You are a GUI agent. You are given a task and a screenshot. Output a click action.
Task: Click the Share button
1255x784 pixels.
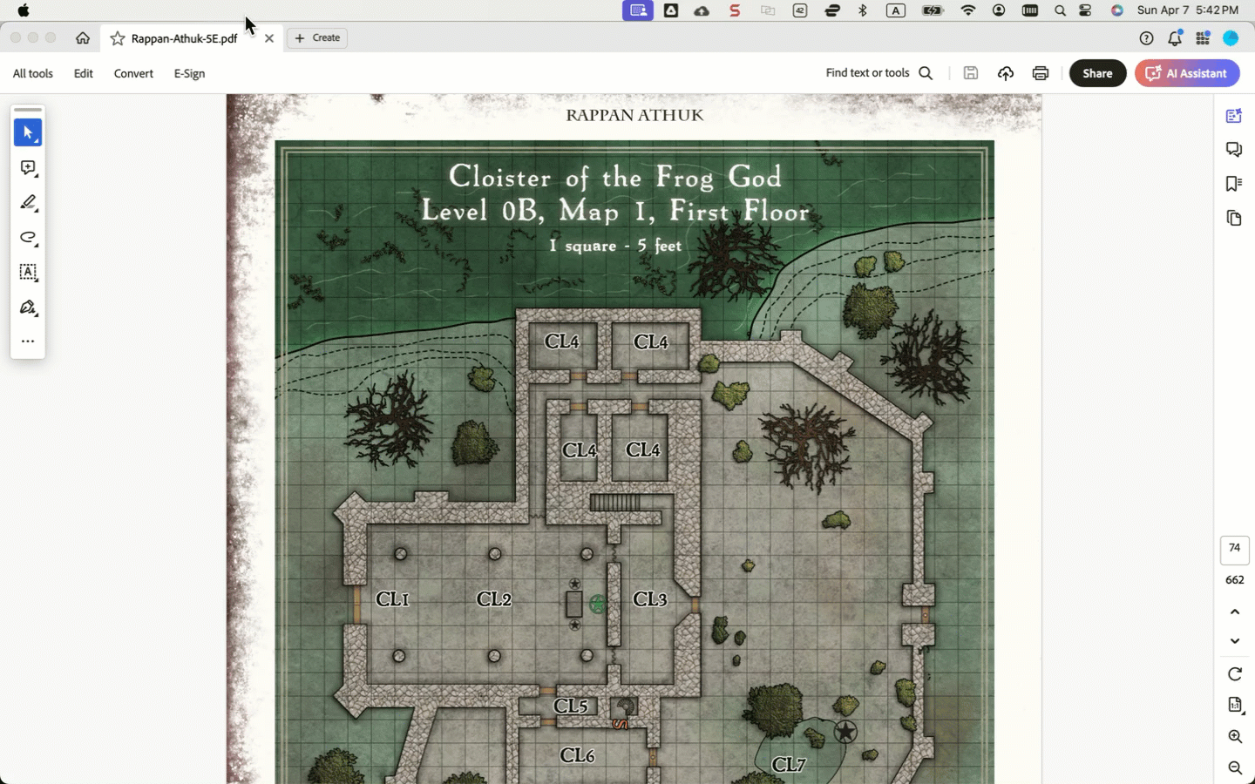1097,73
